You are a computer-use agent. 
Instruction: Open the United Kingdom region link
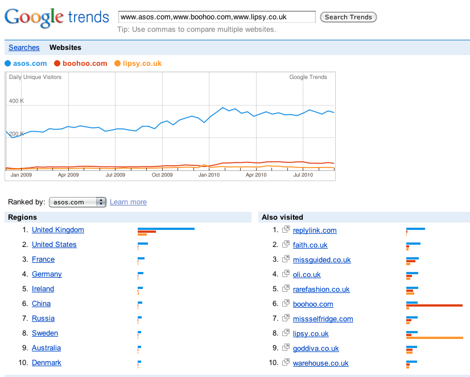[58, 230]
